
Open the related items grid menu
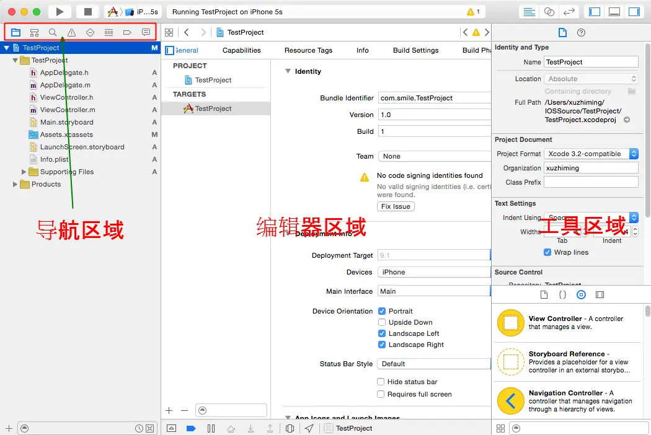[169, 32]
